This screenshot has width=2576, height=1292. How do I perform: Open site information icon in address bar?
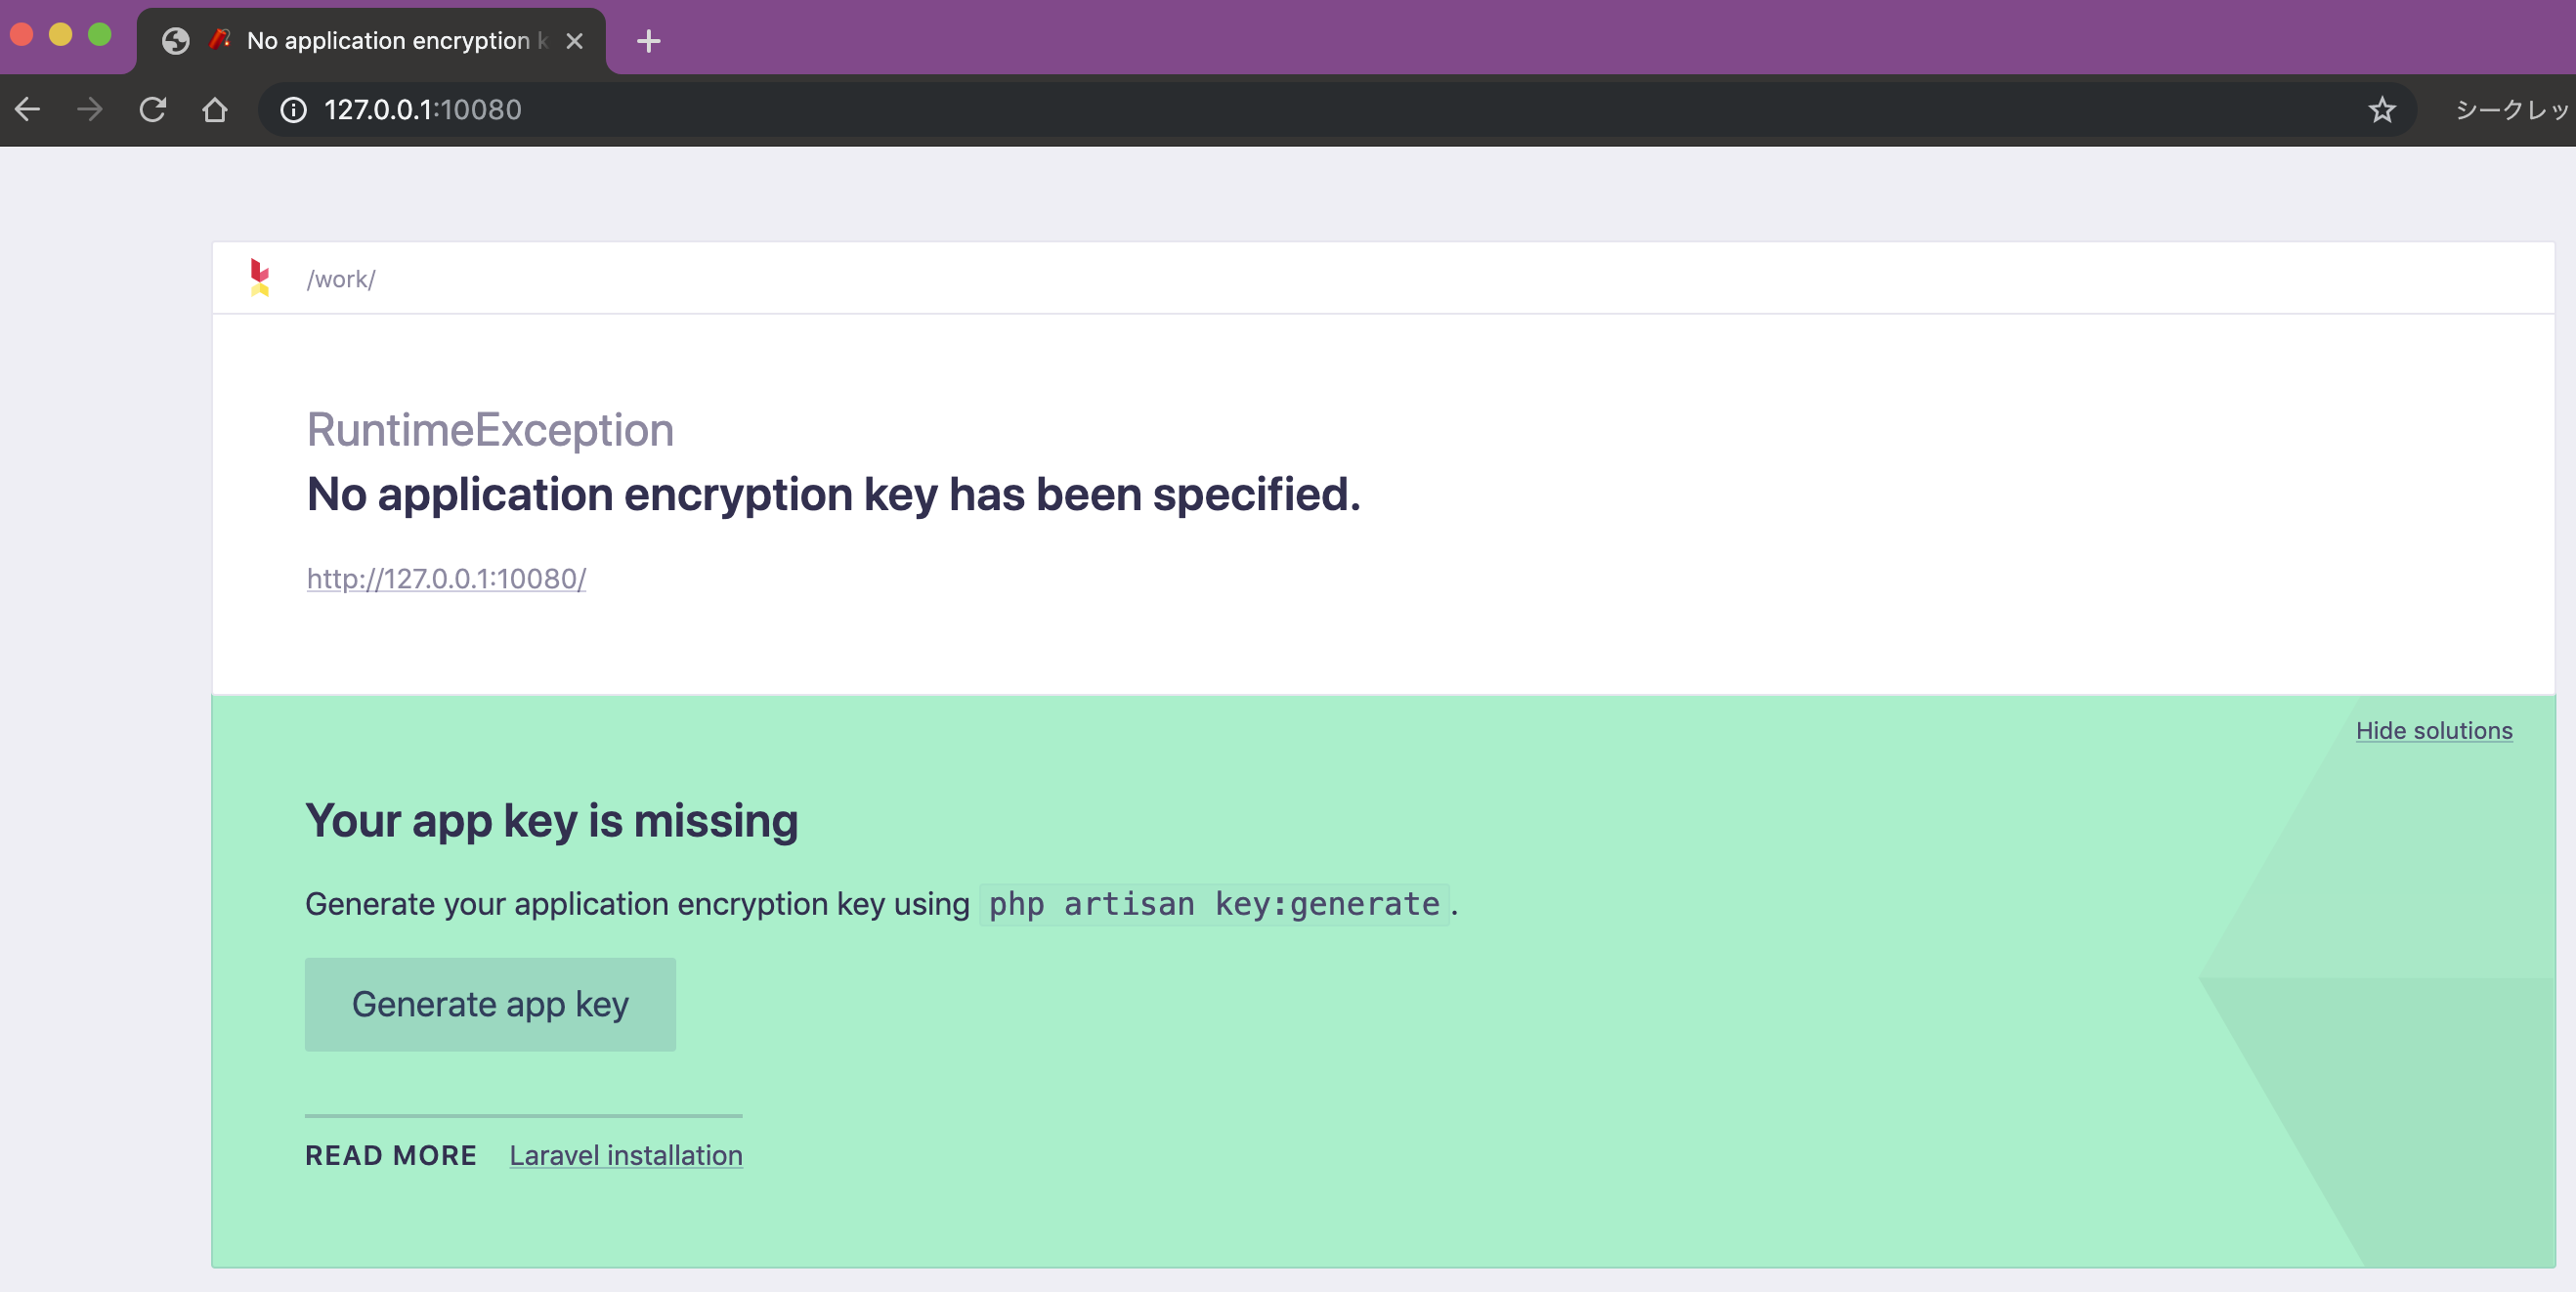tap(293, 109)
